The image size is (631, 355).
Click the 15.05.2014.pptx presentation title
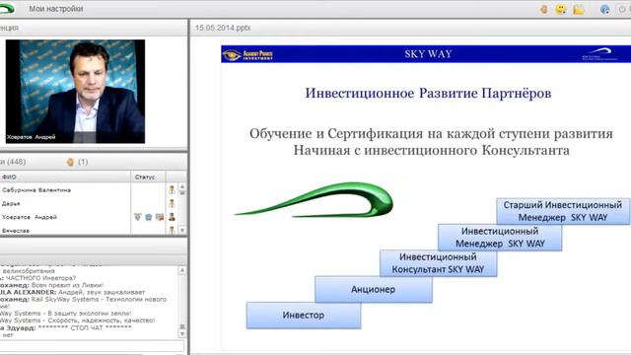tap(223, 28)
